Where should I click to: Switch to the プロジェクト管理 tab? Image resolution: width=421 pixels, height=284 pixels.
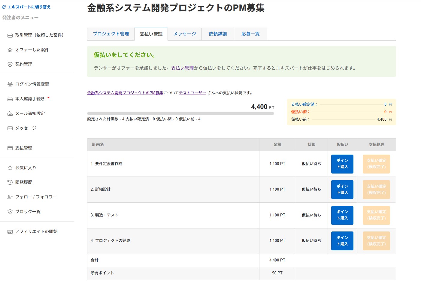pyautogui.click(x=111, y=34)
